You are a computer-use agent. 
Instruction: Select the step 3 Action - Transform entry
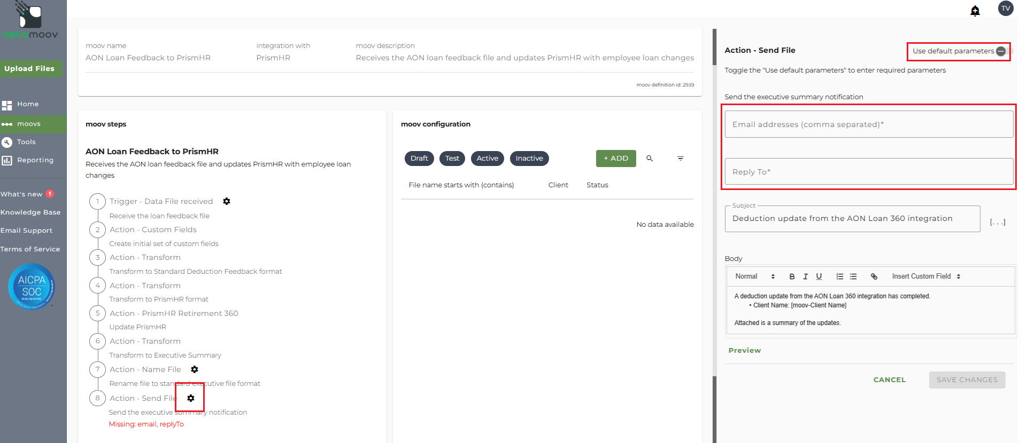point(145,257)
